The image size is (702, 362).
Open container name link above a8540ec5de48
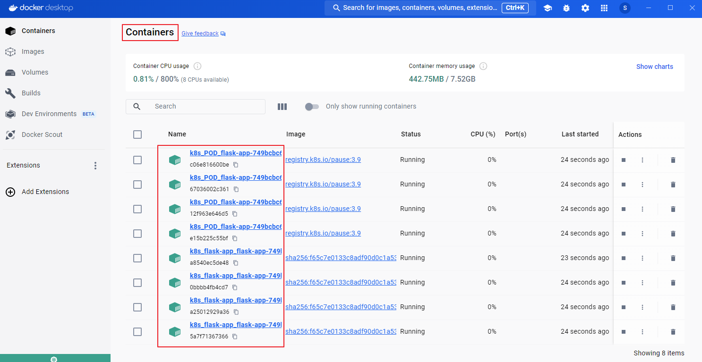236,251
